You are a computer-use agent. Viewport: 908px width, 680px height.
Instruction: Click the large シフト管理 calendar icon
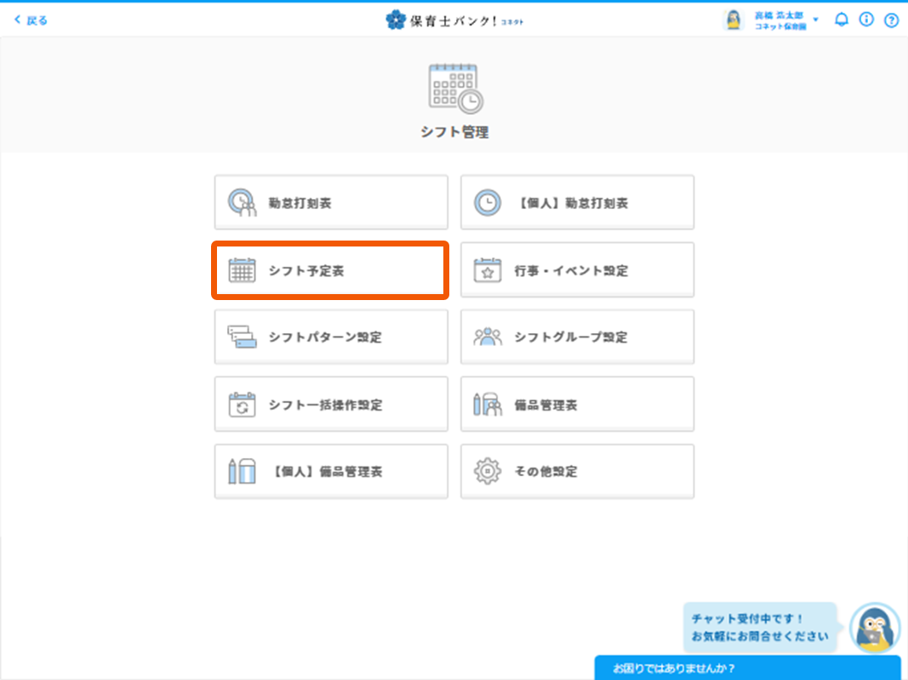coord(454,88)
